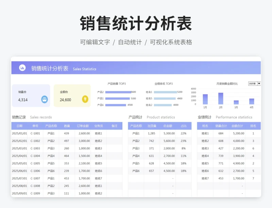Select the 24,600 amount total value

pyautogui.click(x=65, y=100)
